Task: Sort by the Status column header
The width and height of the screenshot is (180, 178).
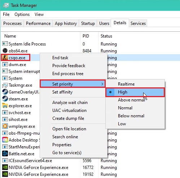Action: 106,36
